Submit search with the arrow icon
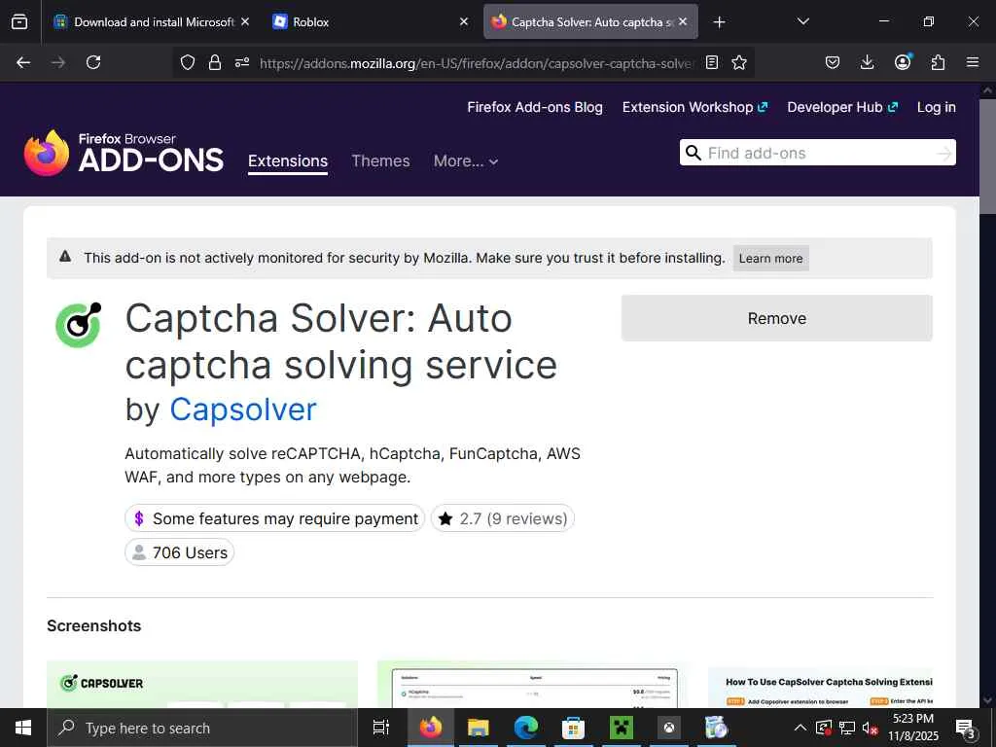 click(x=944, y=153)
